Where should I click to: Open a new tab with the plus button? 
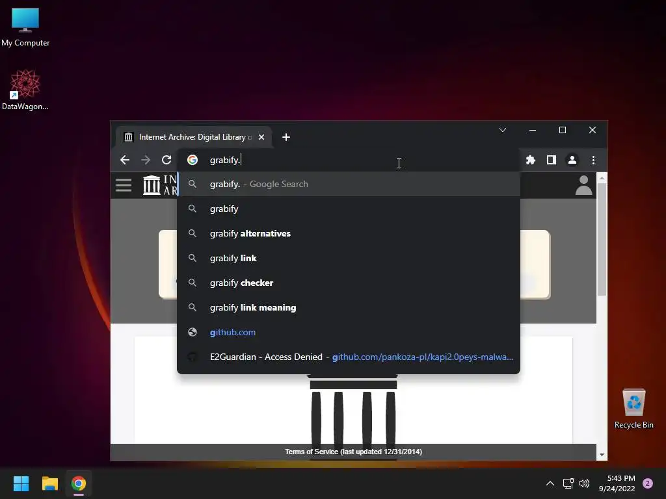(x=286, y=137)
